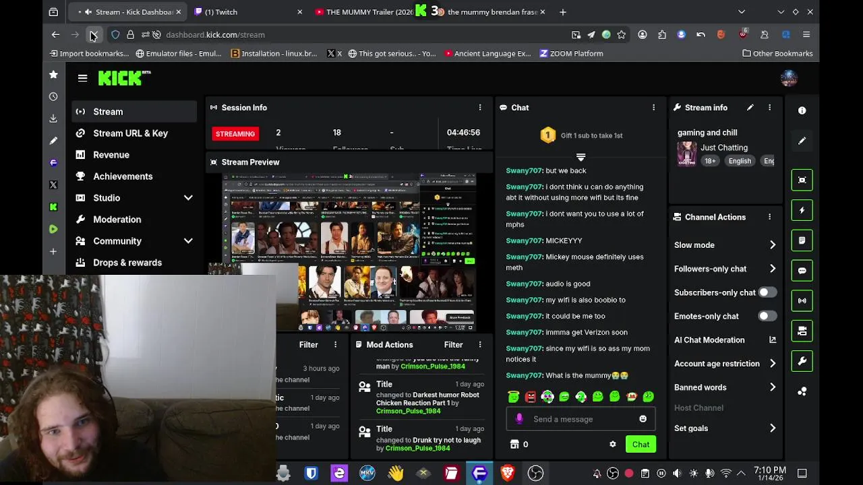This screenshot has height=485, width=863.
Task: Open Achievements page
Action: (134, 176)
